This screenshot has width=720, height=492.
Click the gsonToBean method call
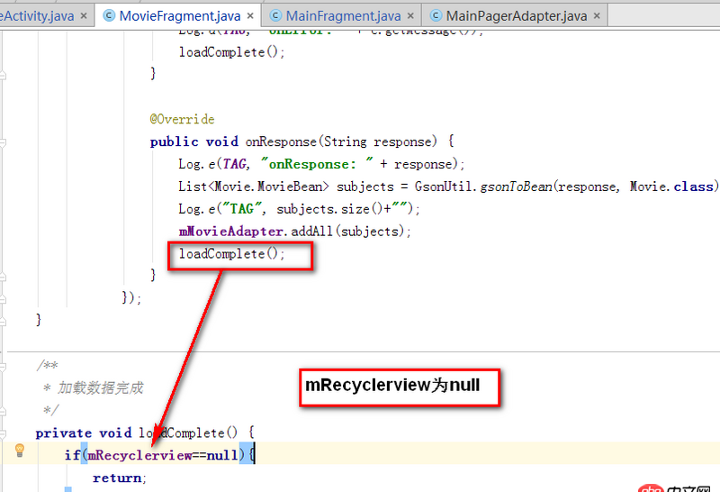point(516,187)
